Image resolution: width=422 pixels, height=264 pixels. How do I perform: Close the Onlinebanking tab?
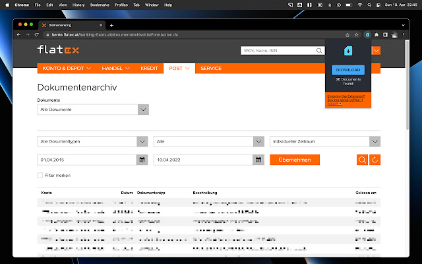(x=101, y=25)
